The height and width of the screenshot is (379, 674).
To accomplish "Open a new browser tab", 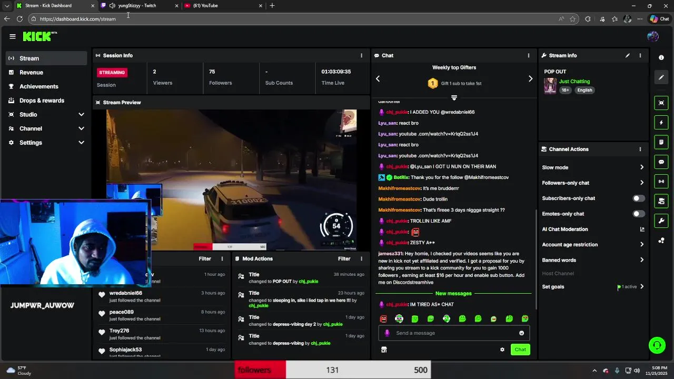I will click(x=272, y=6).
